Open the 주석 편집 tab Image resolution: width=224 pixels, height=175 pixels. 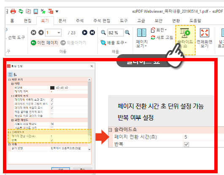pos(102,21)
